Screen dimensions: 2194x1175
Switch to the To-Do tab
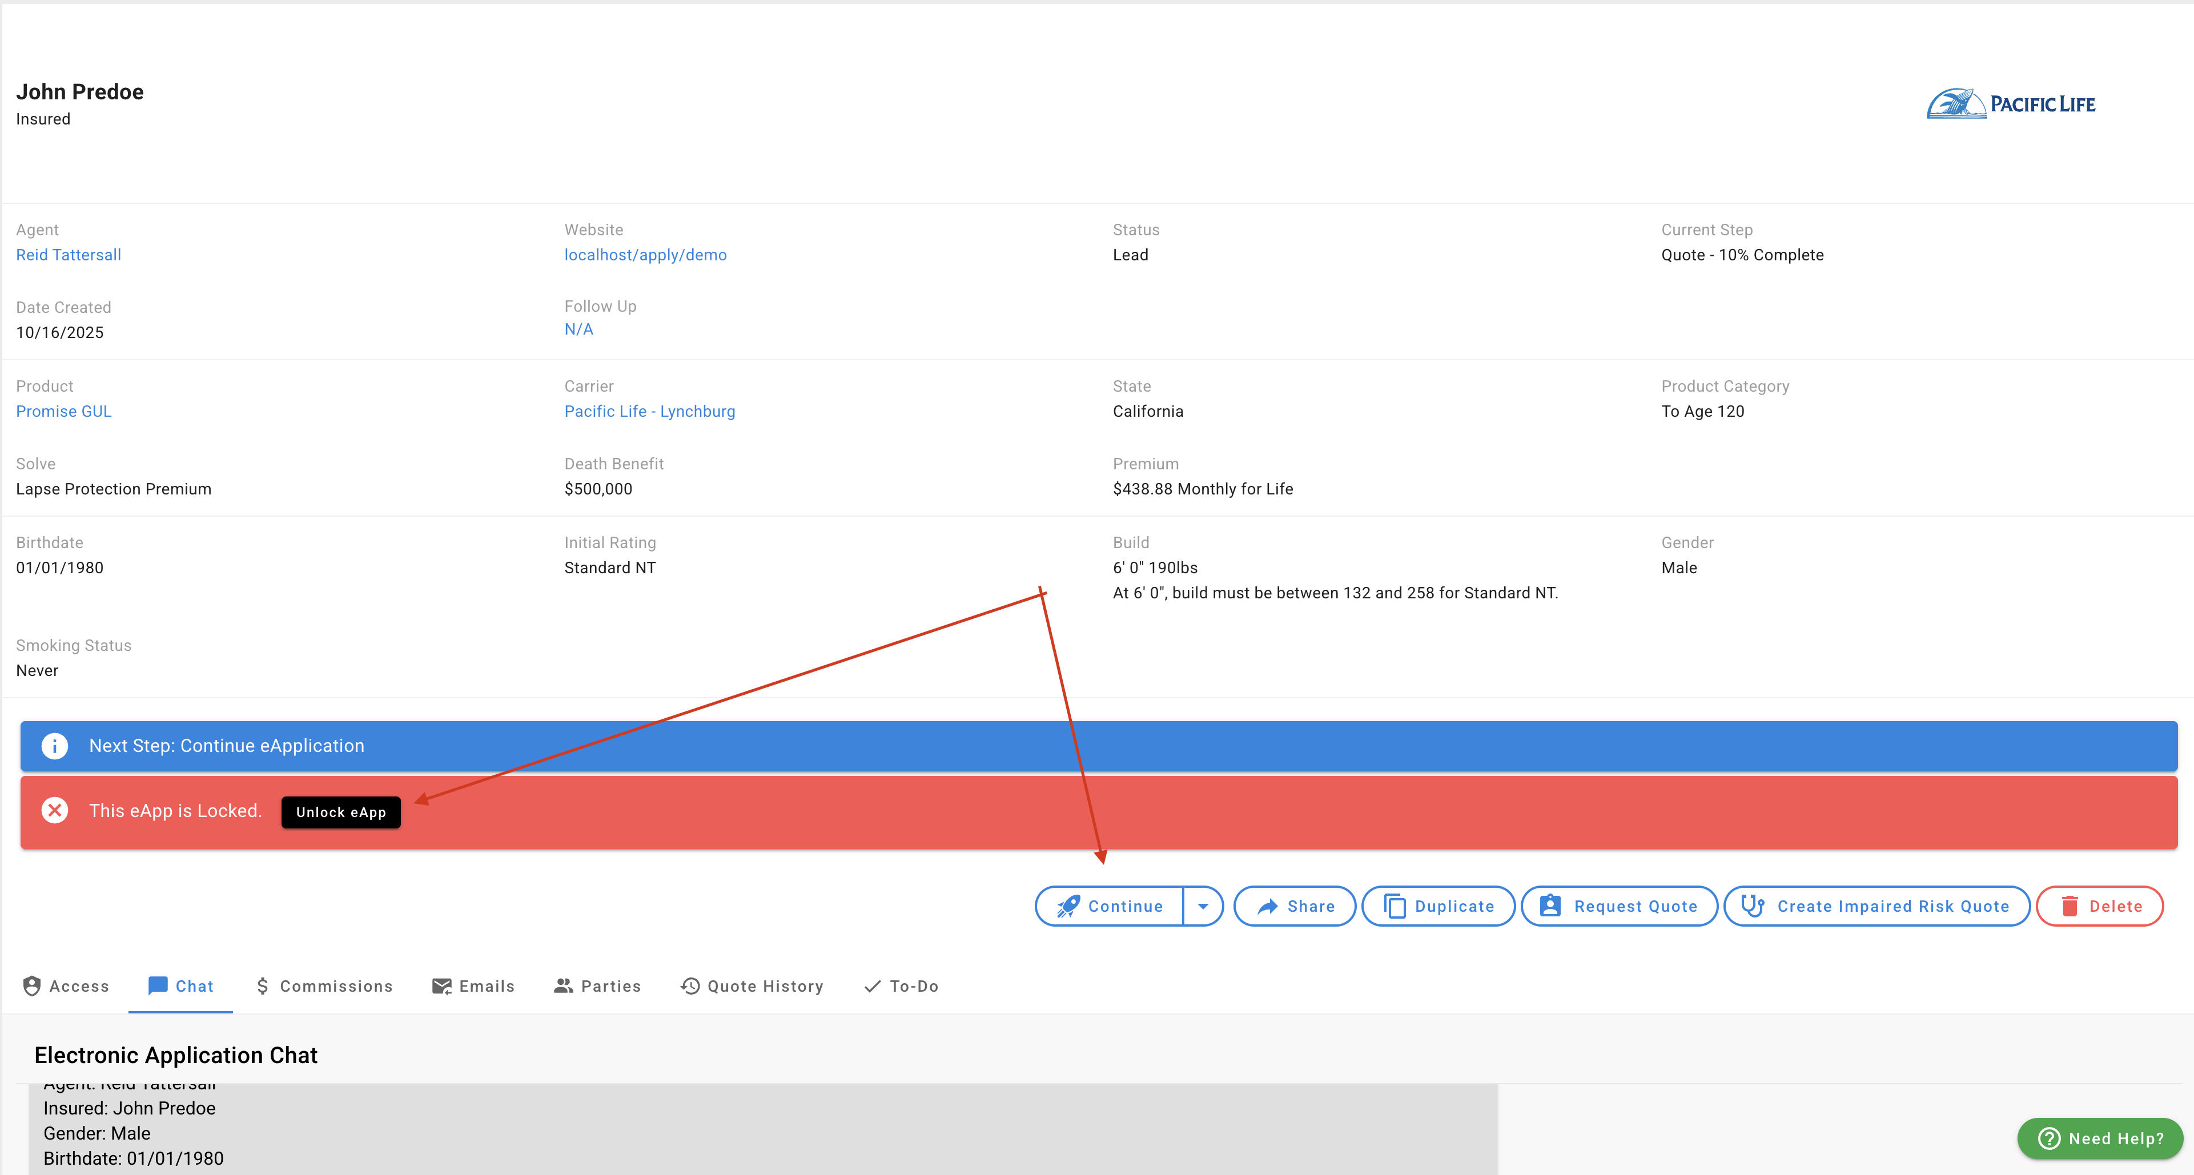(901, 986)
